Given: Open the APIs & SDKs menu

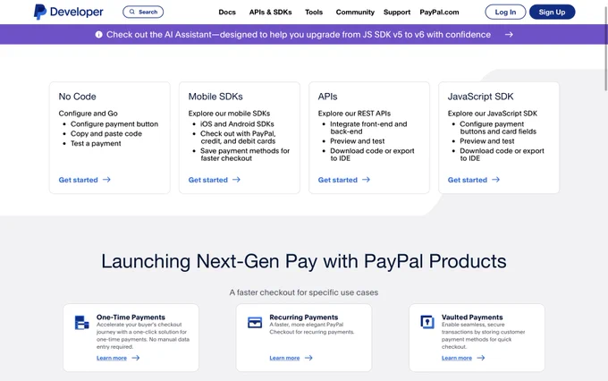Looking at the screenshot, I should point(271,12).
